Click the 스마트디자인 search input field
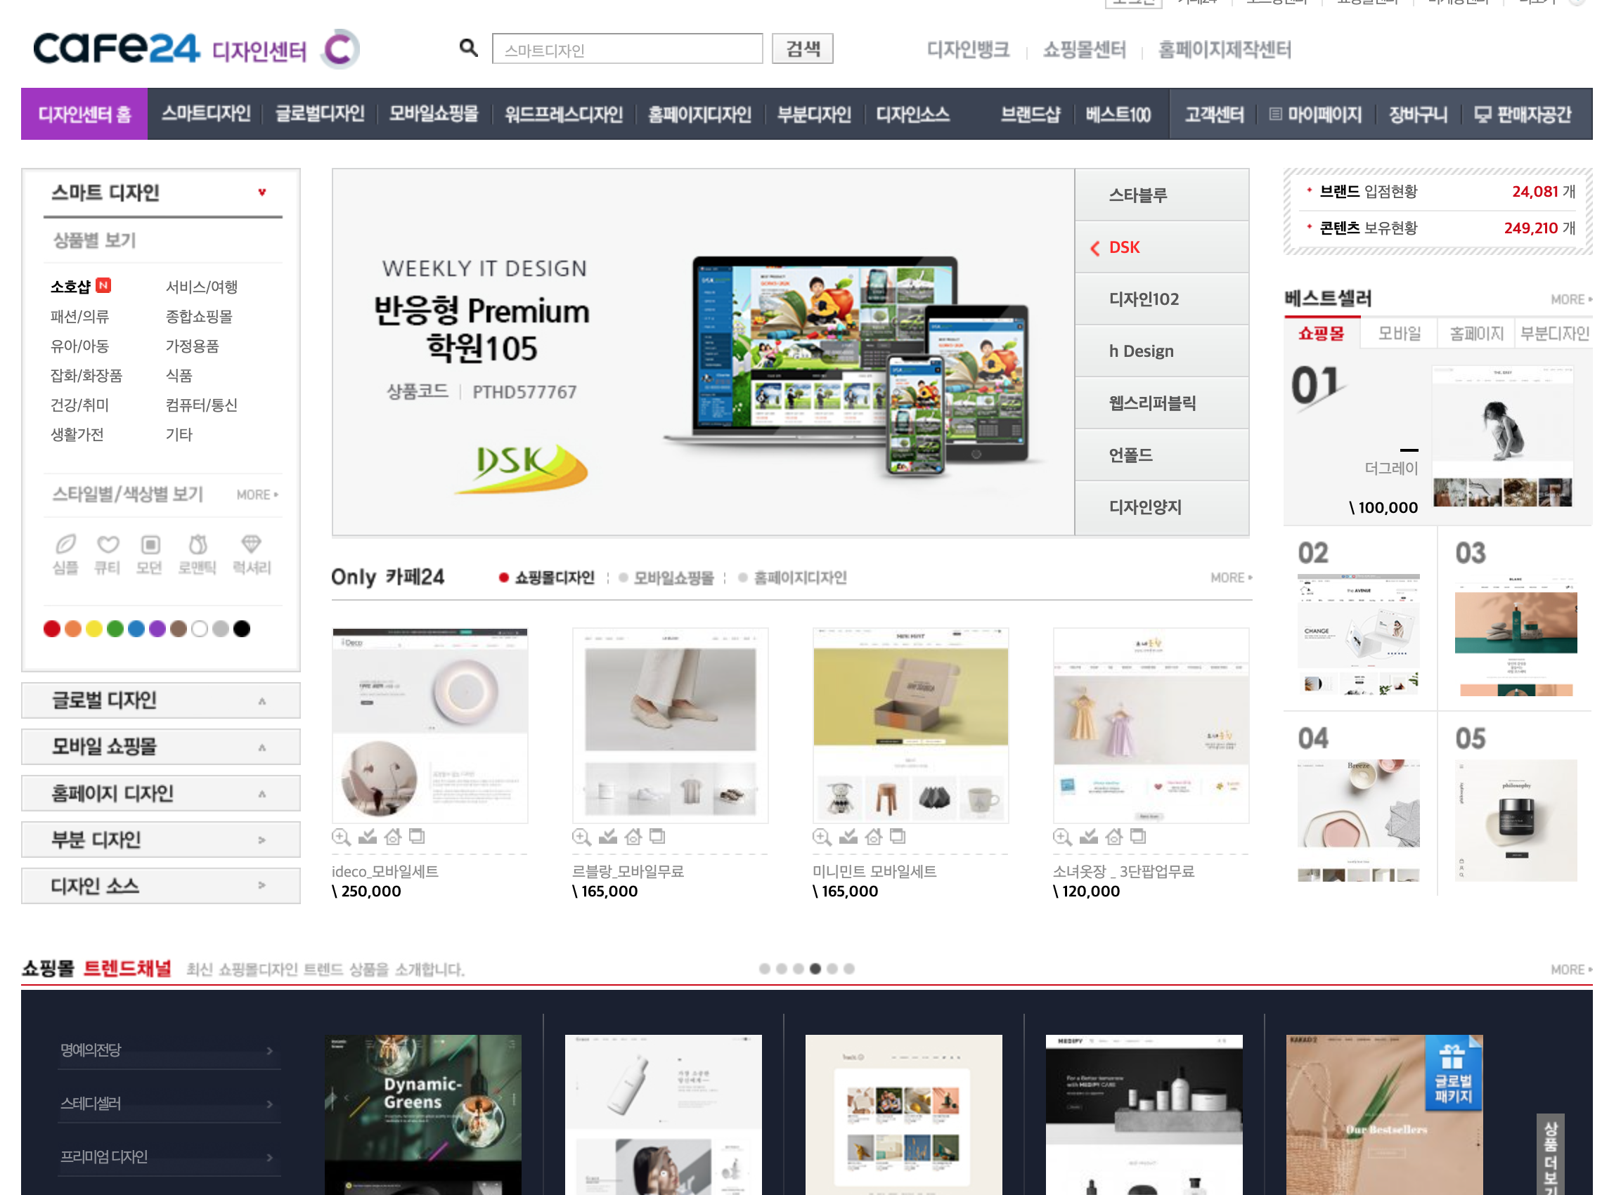1602x1195 pixels. click(626, 49)
